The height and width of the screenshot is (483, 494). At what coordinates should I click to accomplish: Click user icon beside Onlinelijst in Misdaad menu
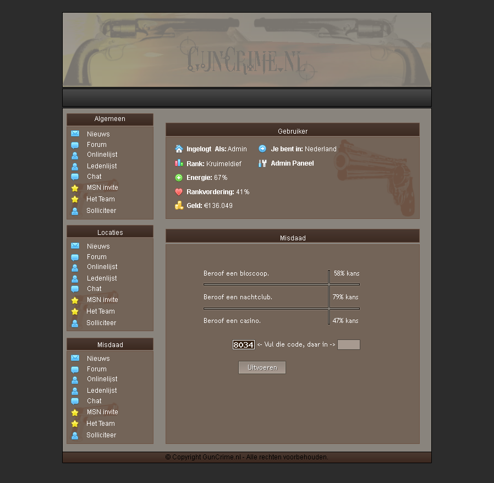pos(75,380)
